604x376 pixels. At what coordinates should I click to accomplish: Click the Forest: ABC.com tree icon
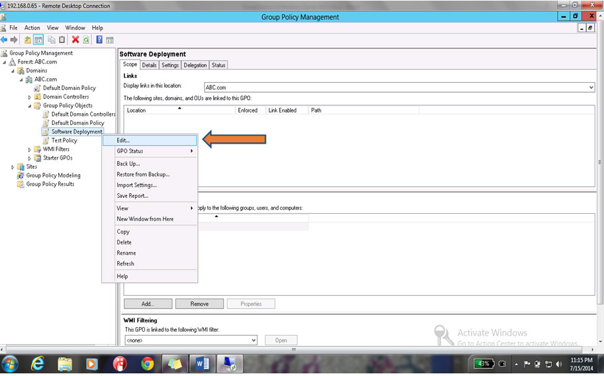(13, 62)
